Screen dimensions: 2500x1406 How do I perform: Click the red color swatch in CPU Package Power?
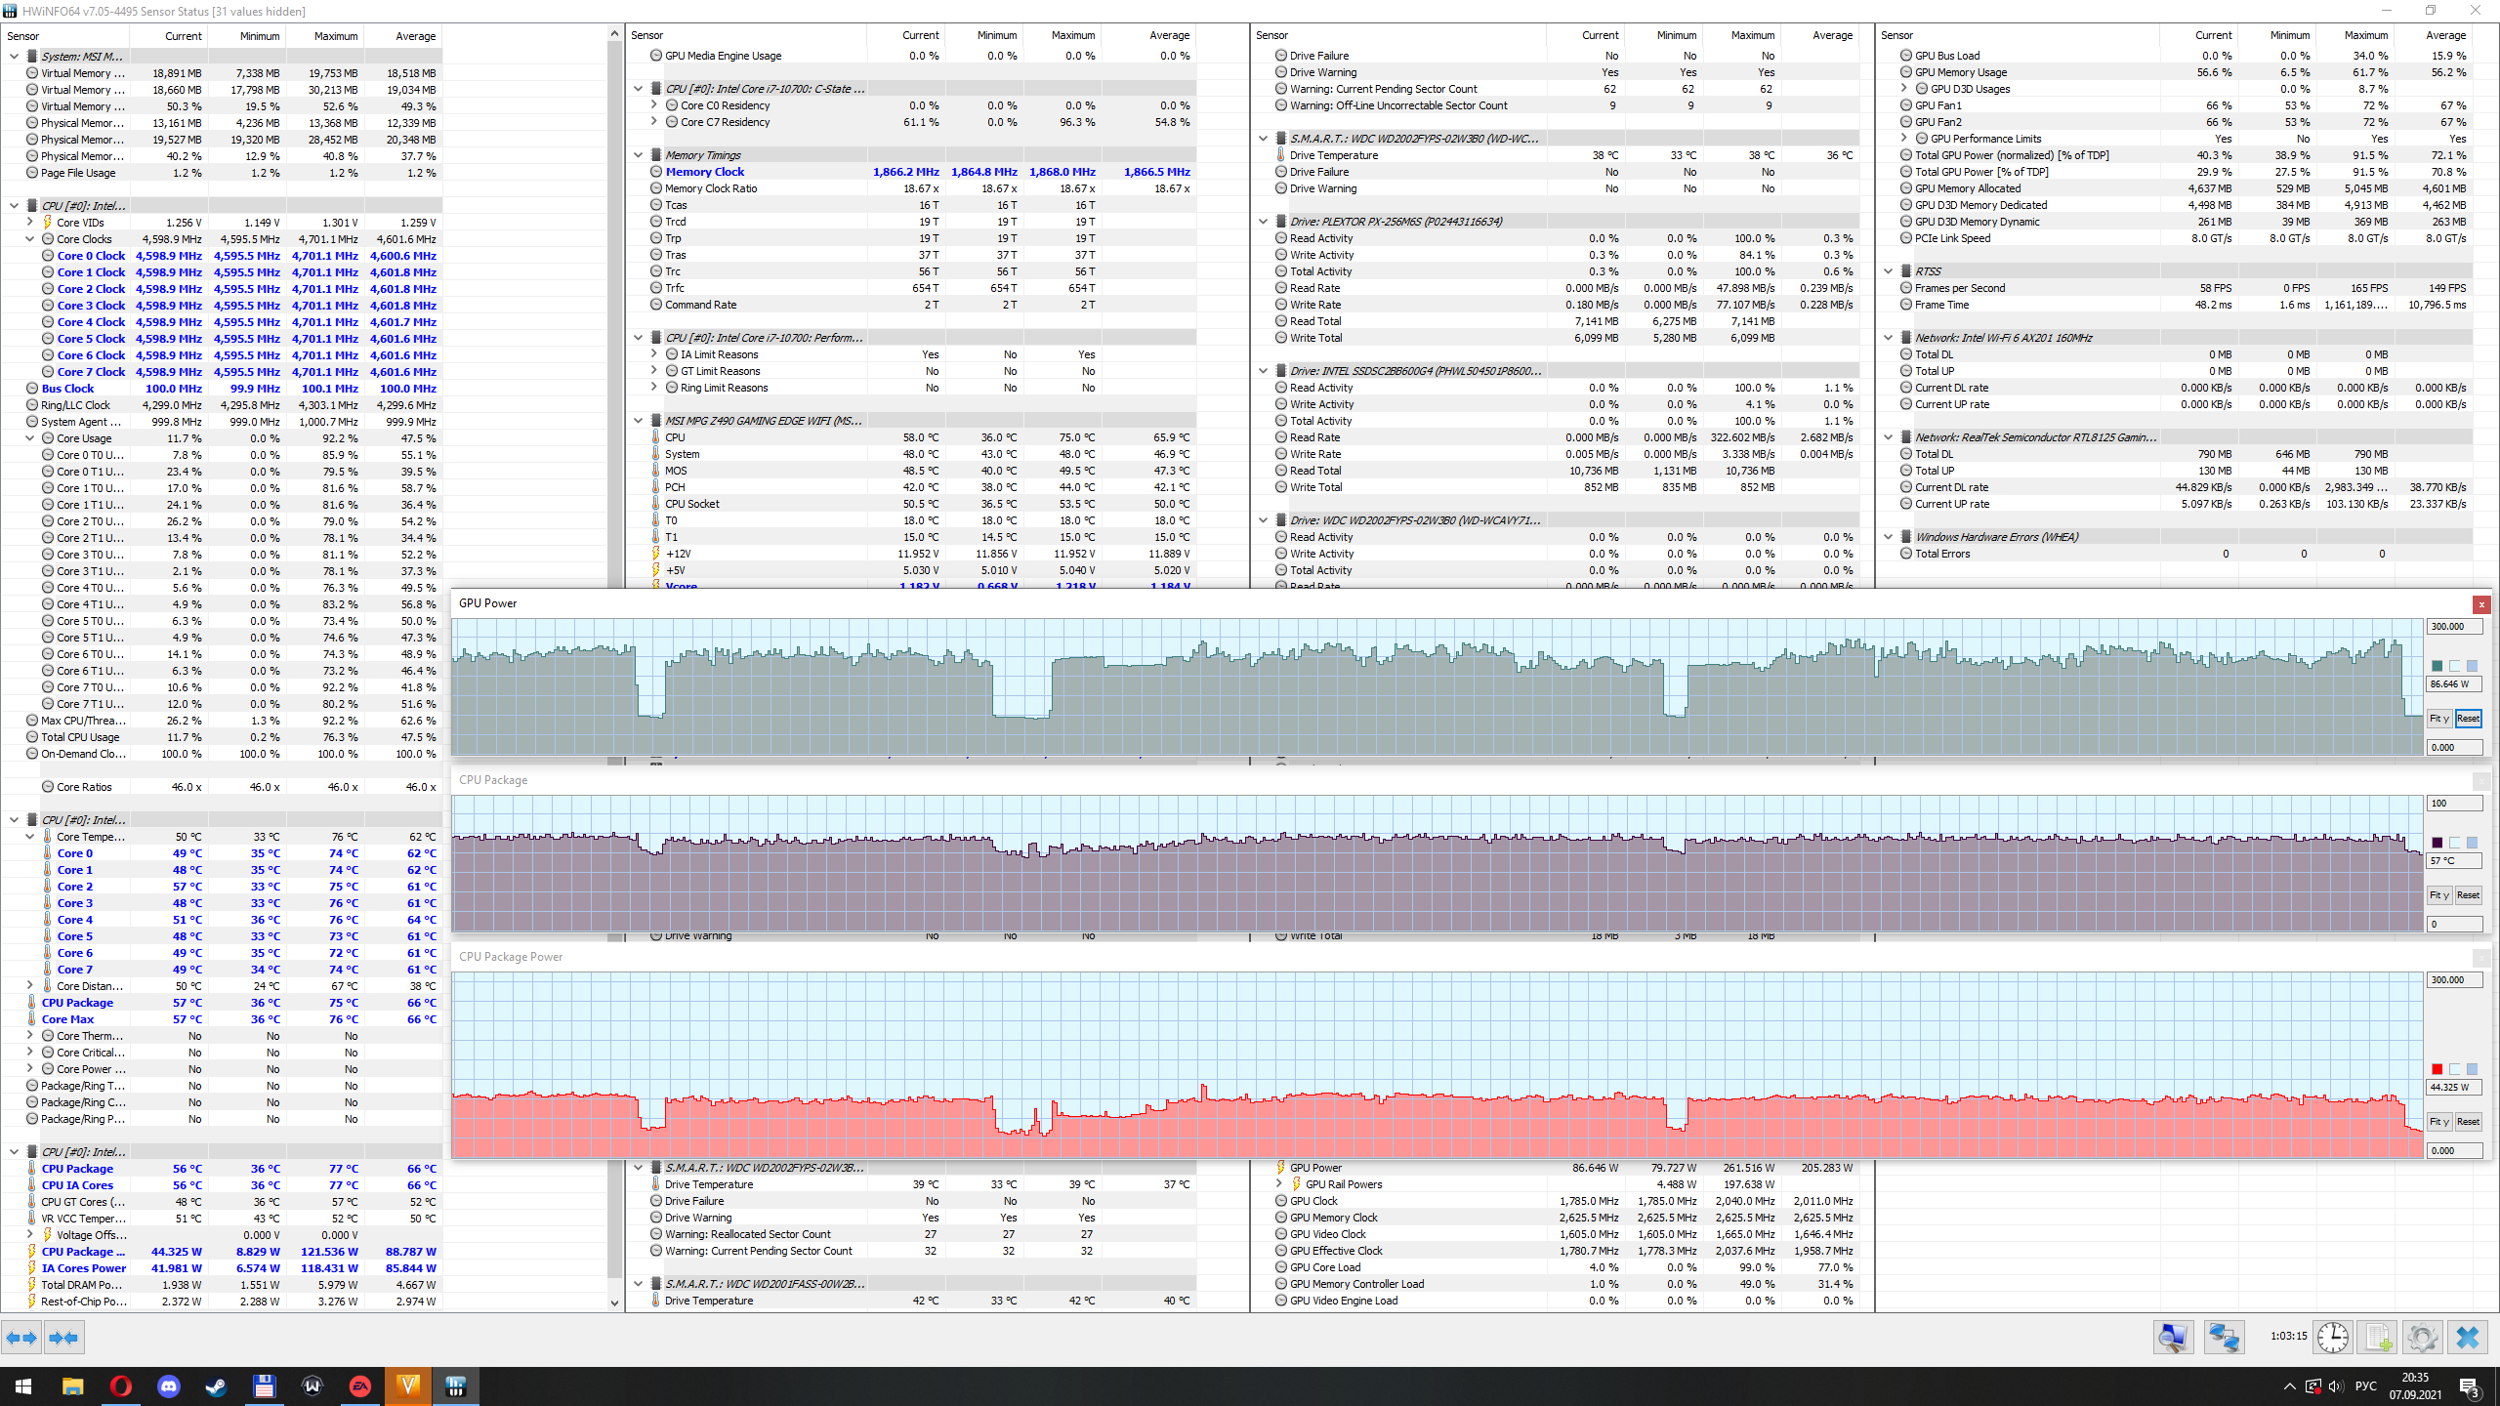click(2437, 1069)
